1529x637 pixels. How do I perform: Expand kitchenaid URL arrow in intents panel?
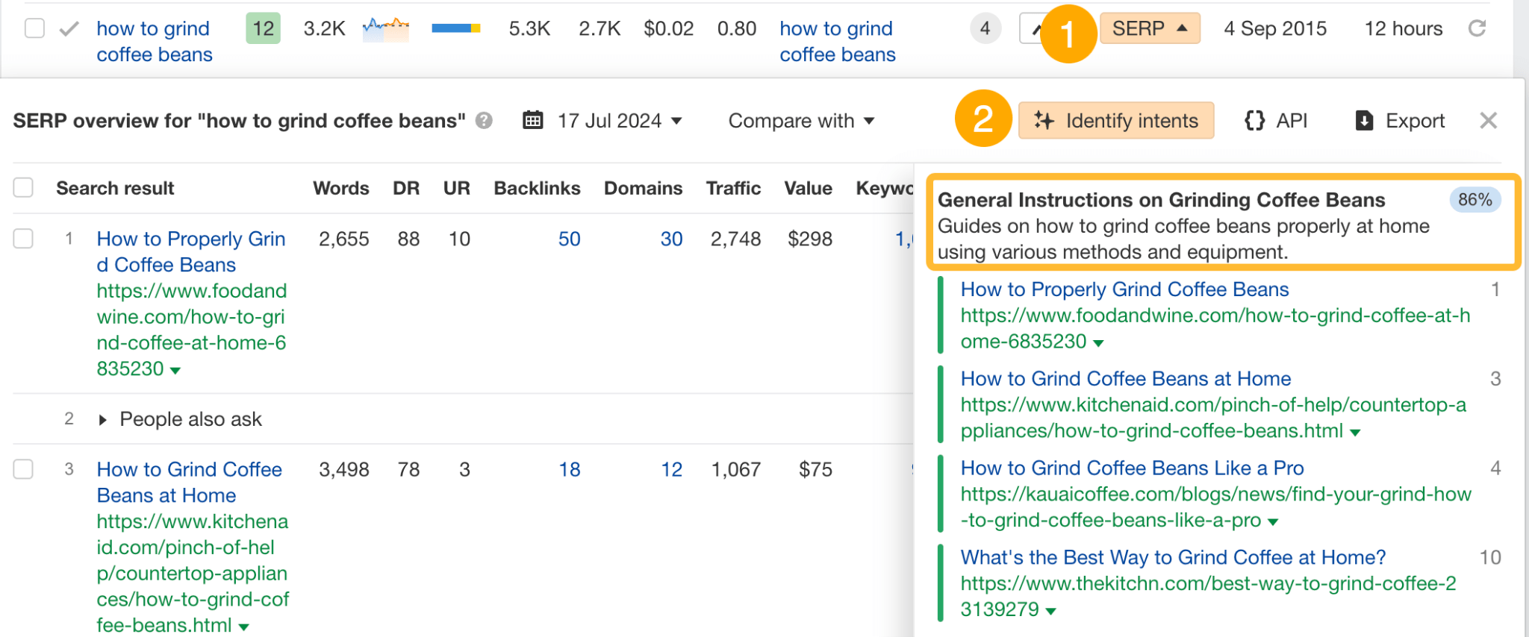click(1355, 433)
